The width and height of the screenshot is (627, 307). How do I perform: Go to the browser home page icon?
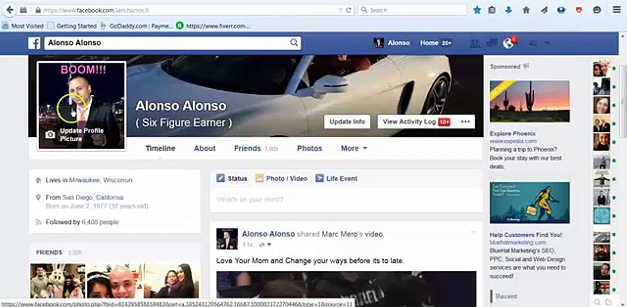click(x=526, y=10)
